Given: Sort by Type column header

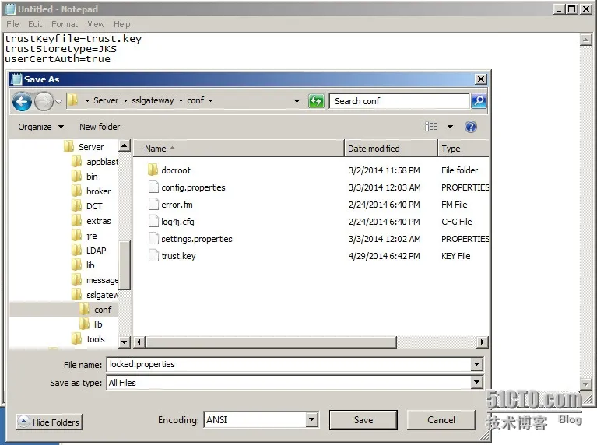Looking at the screenshot, I should click(x=464, y=149).
